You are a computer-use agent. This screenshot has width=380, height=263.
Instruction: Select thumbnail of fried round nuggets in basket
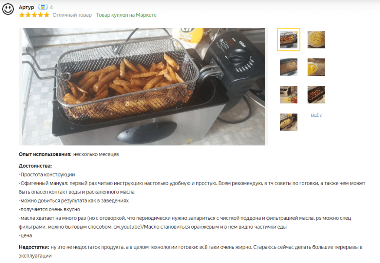click(316, 95)
